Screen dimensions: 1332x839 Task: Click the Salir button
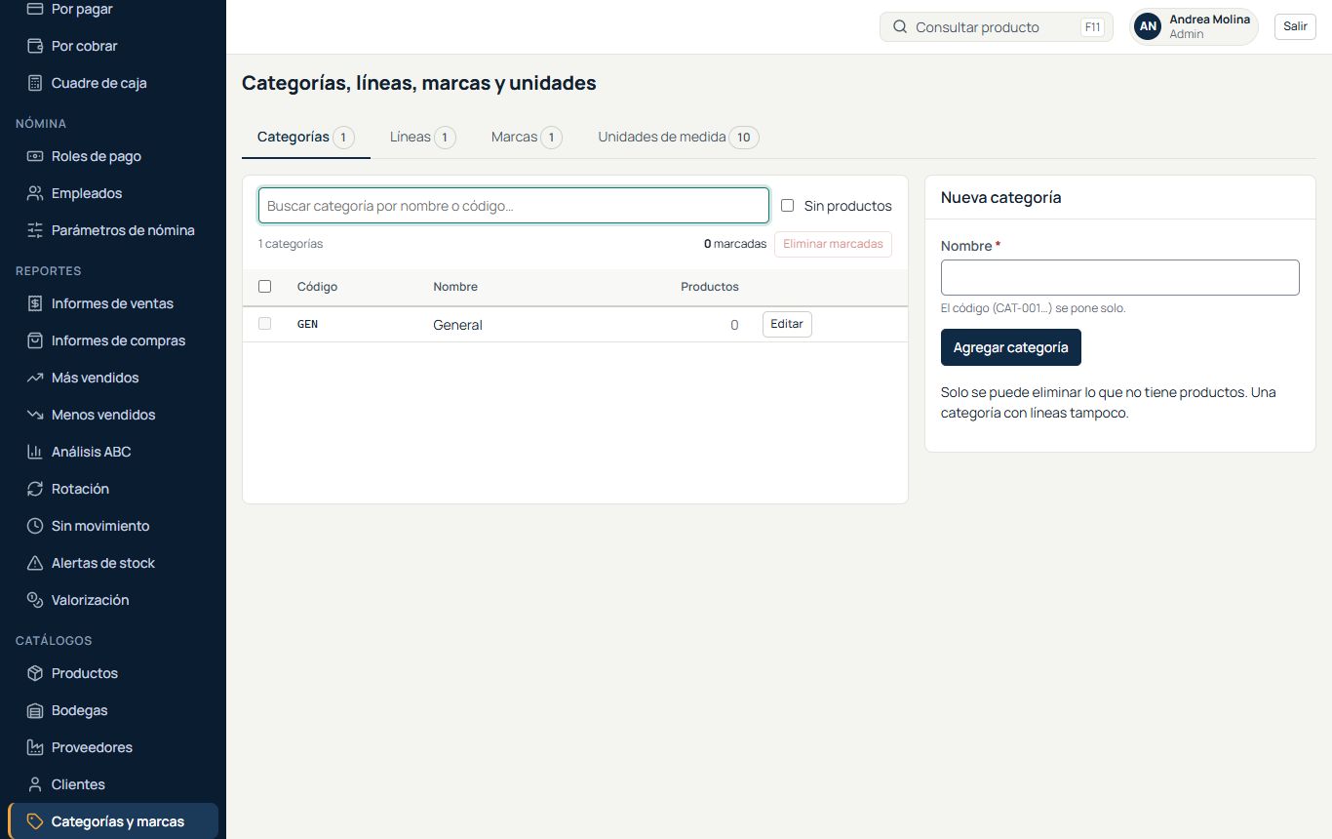click(1295, 26)
